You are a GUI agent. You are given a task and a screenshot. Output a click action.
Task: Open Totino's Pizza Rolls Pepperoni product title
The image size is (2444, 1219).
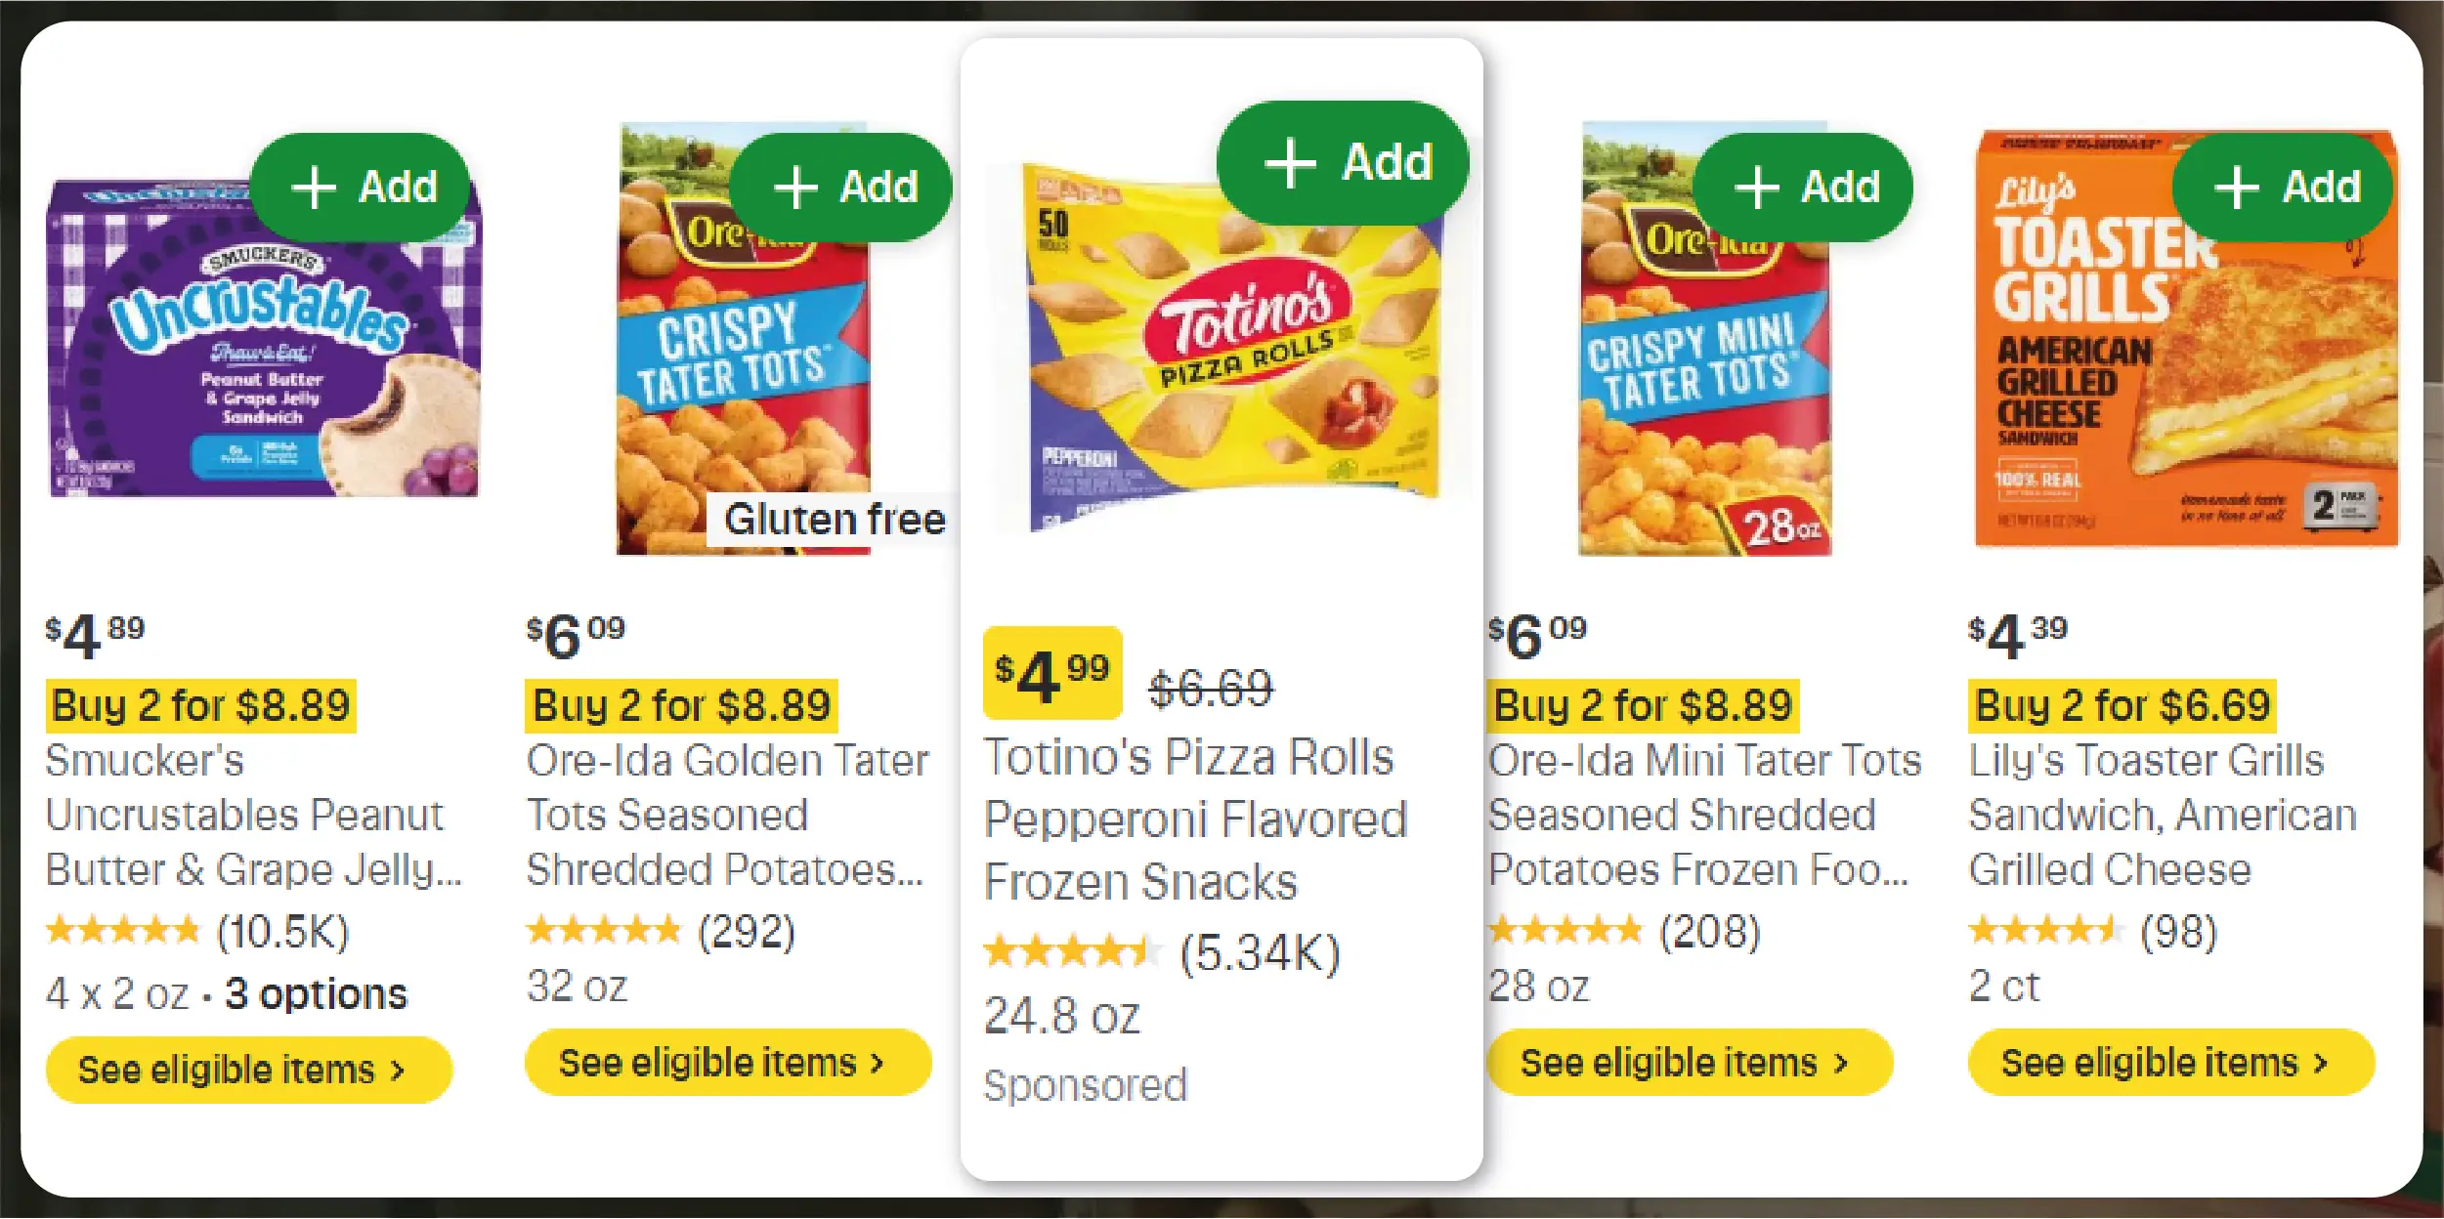pos(1194,819)
